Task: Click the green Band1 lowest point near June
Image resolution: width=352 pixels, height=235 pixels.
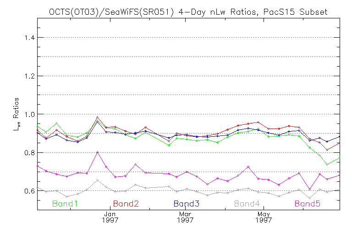Action: (x=327, y=164)
